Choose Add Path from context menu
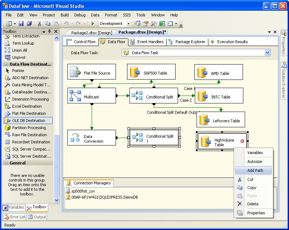 pyautogui.click(x=253, y=170)
